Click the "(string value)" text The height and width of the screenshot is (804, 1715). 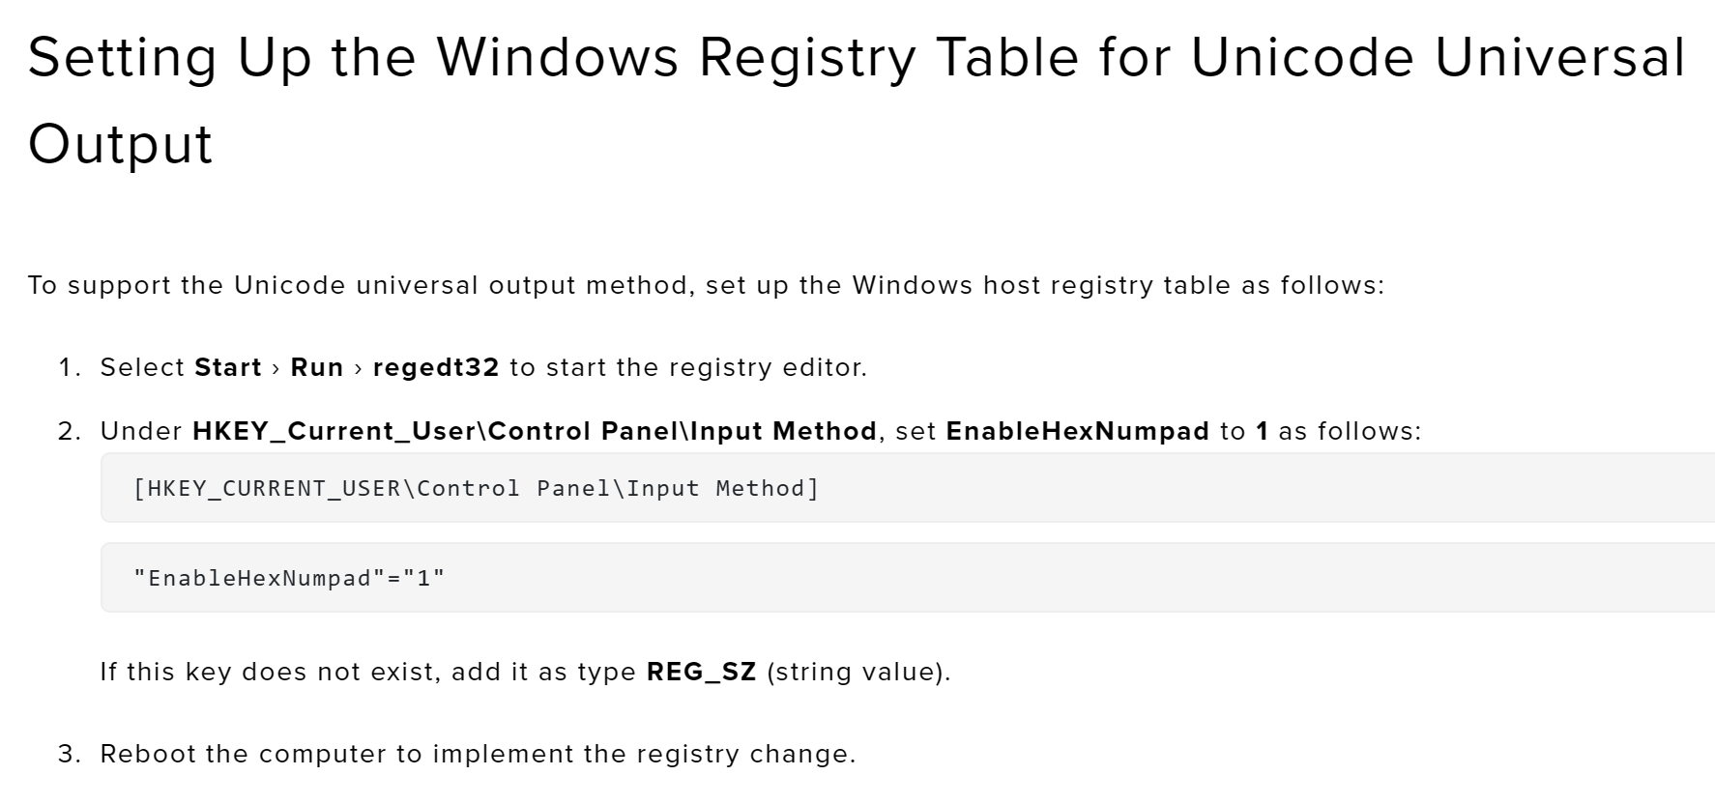858,673
